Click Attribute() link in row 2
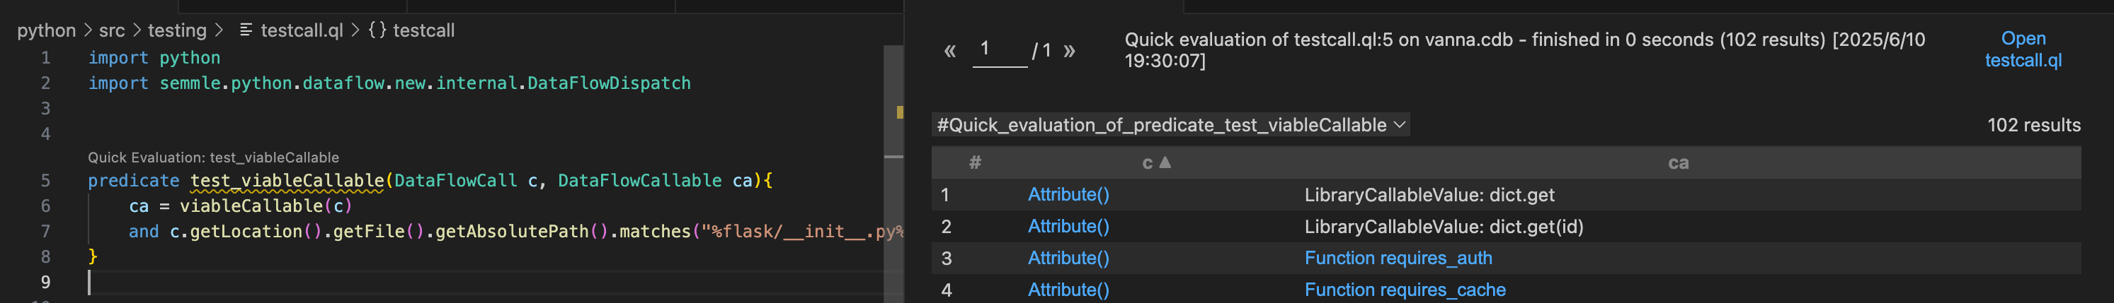The height and width of the screenshot is (303, 2114). pyautogui.click(x=1068, y=226)
